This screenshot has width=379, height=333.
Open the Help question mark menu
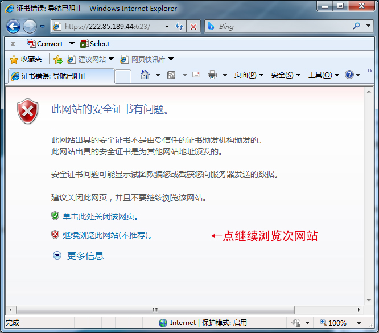pos(352,75)
